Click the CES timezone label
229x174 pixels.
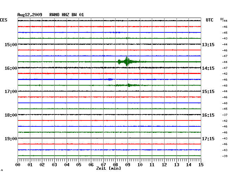pyautogui.click(x=4, y=20)
